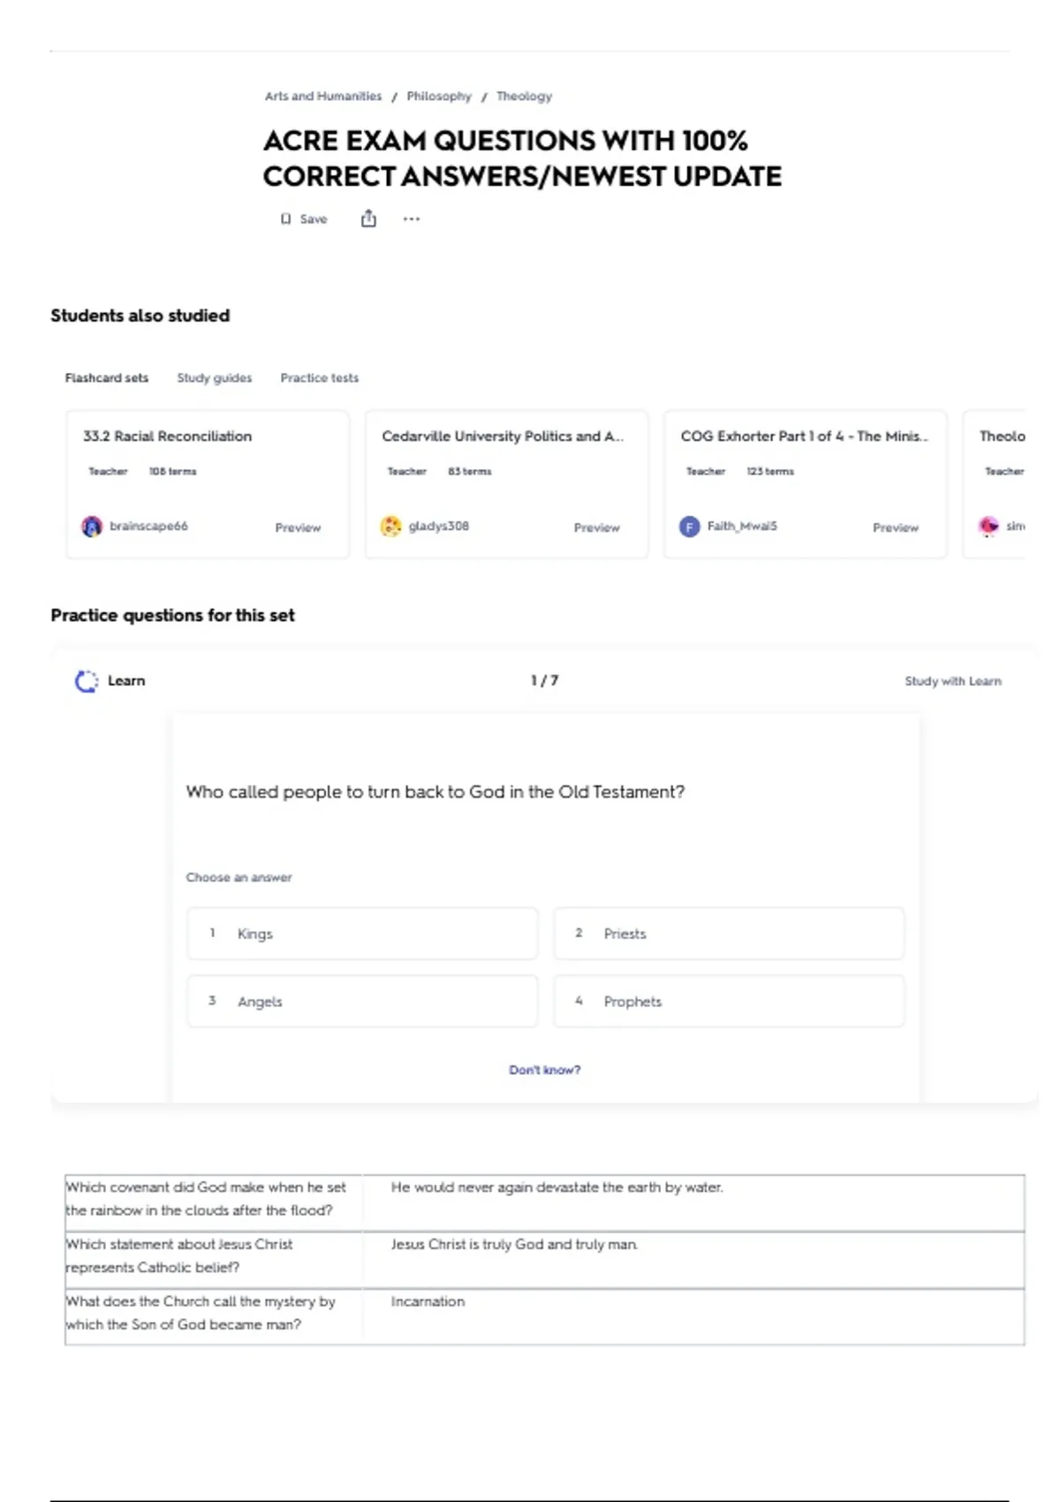
Task: Choose answer option Angels
Action: coord(362,1002)
